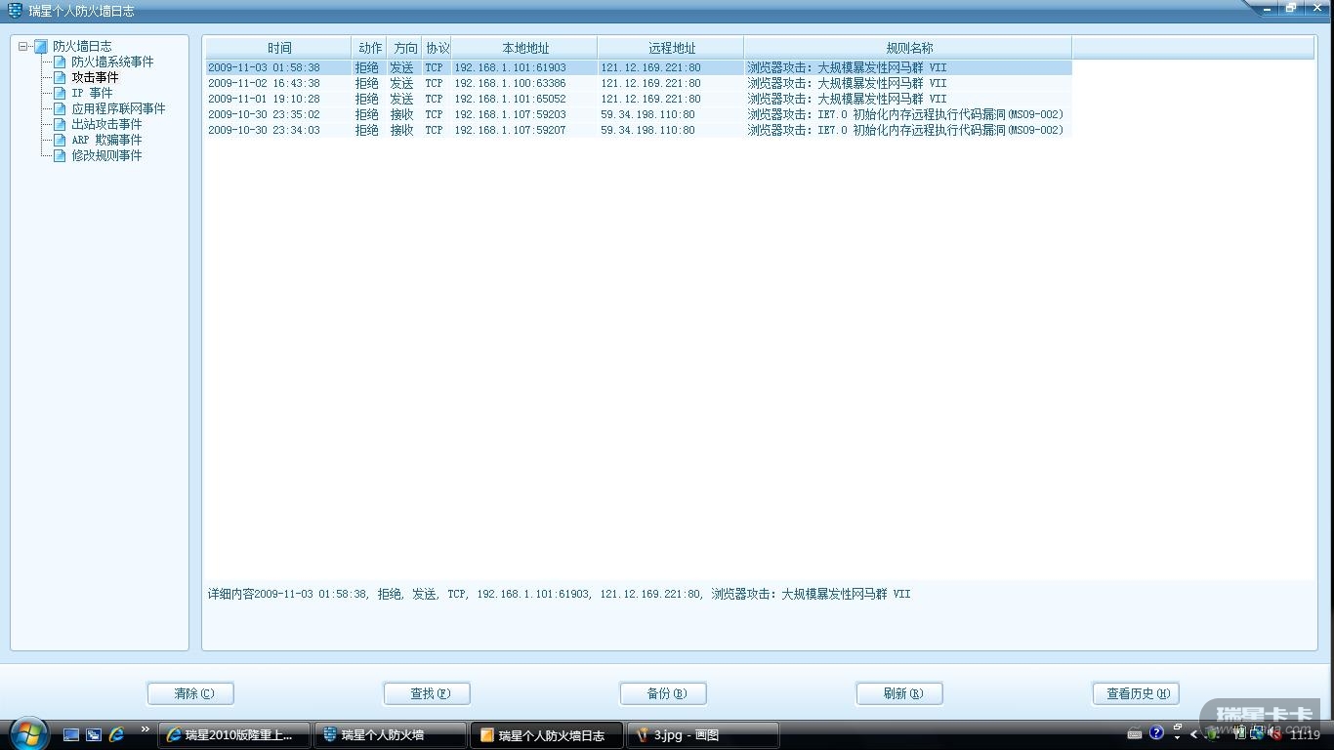
Task: Select the log row dated 2009-11-02 16:43:38
Action: click(x=639, y=83)
